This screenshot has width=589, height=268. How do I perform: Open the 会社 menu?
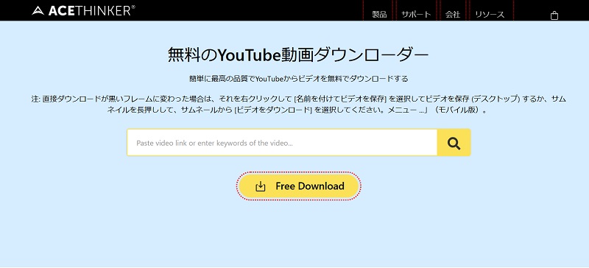click(x=452, y=15)
